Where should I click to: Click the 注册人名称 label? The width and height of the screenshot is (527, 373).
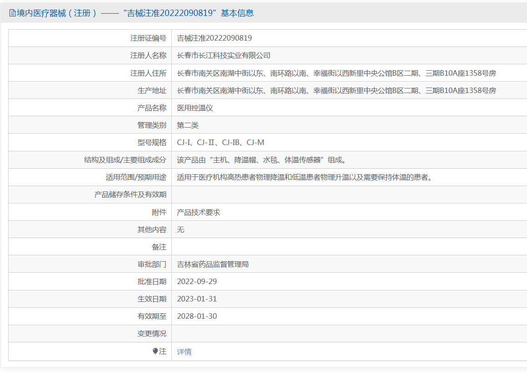pos(148,56)
